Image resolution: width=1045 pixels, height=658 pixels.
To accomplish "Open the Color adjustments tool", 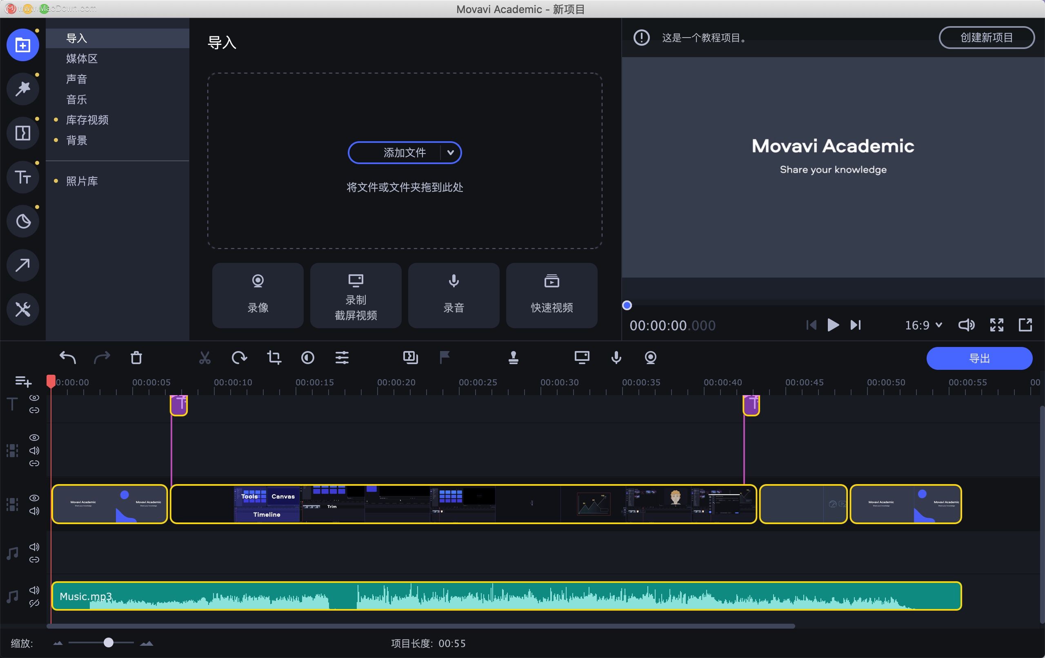I will [308, 358].
